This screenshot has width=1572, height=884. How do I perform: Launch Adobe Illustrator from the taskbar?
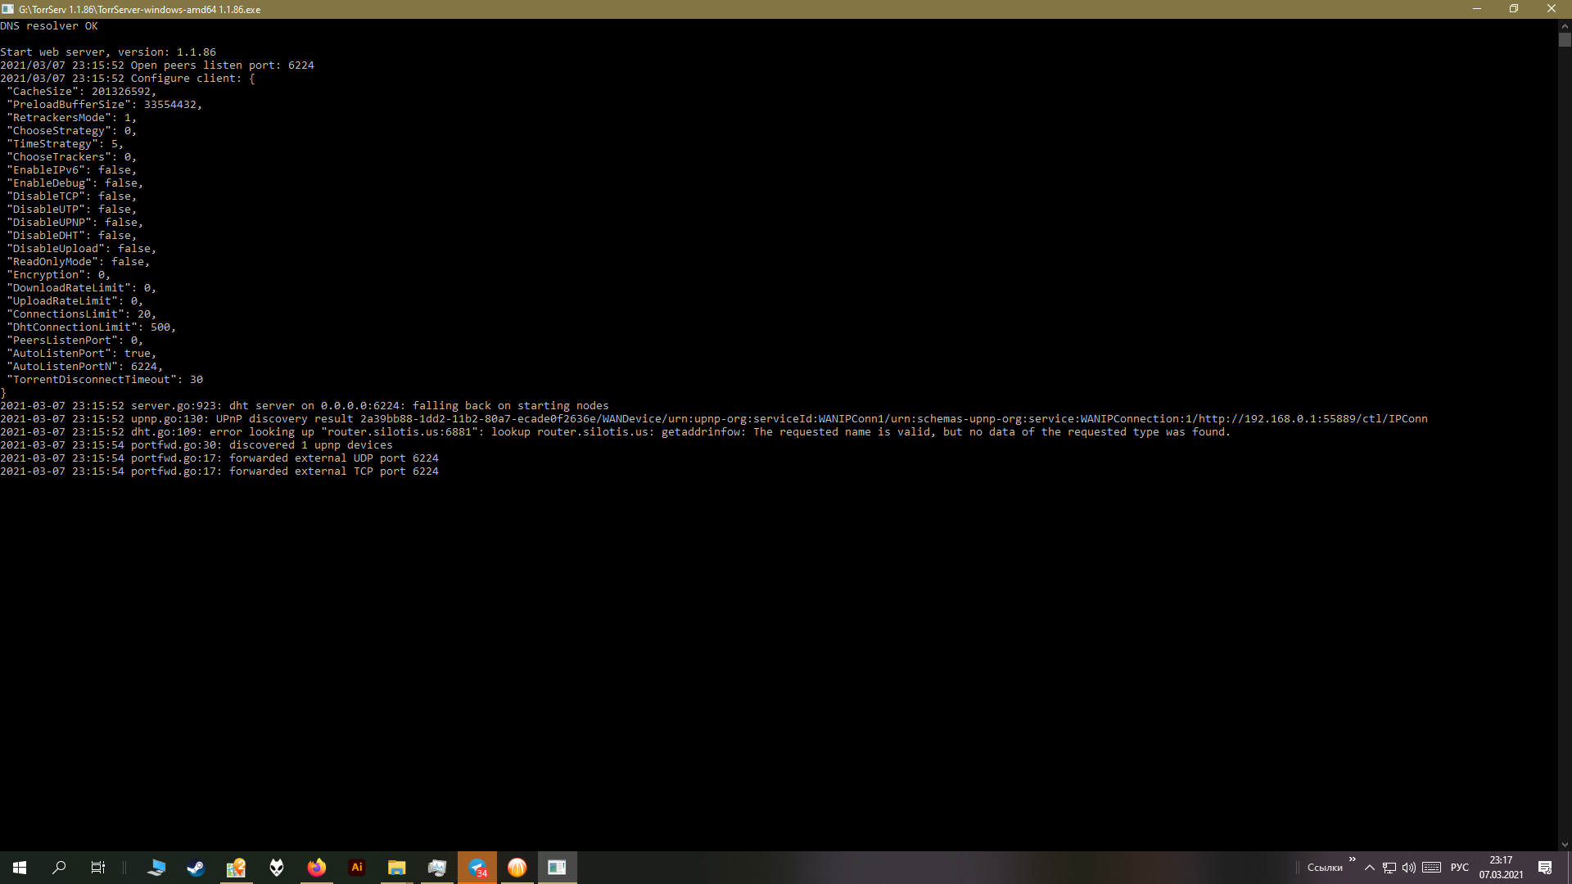click(357, 868)
